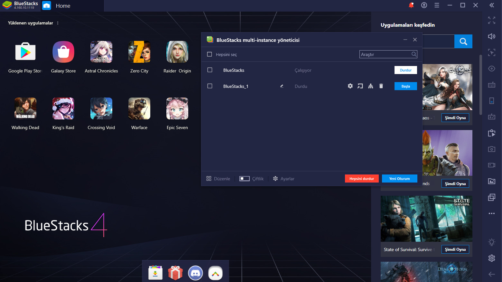Click the blue app discovery search button

point(463,41)
